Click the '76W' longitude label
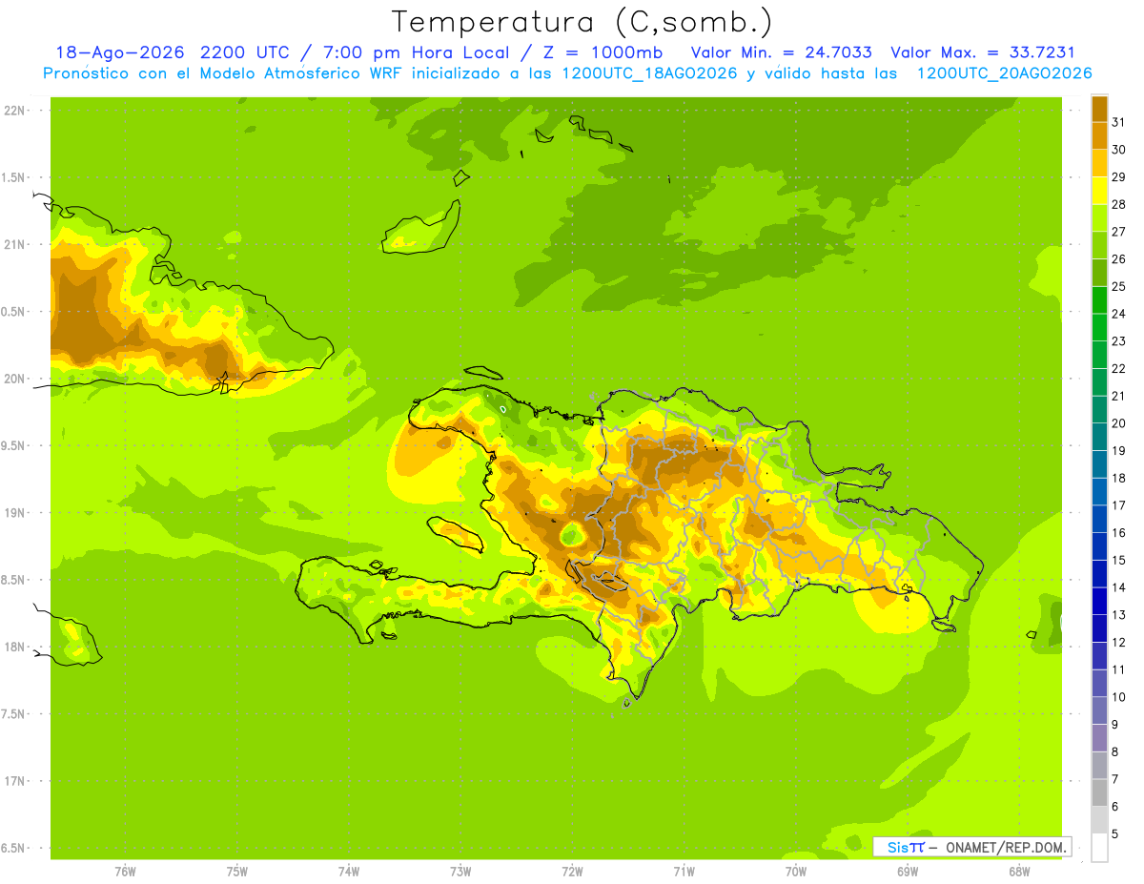The width and height of the screenshot is (1144, 884). click(x=125, y=872)
